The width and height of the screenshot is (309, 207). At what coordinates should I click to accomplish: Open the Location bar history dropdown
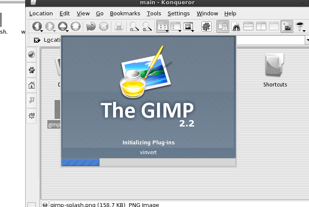pyautogui.click(x=307, y=40)
